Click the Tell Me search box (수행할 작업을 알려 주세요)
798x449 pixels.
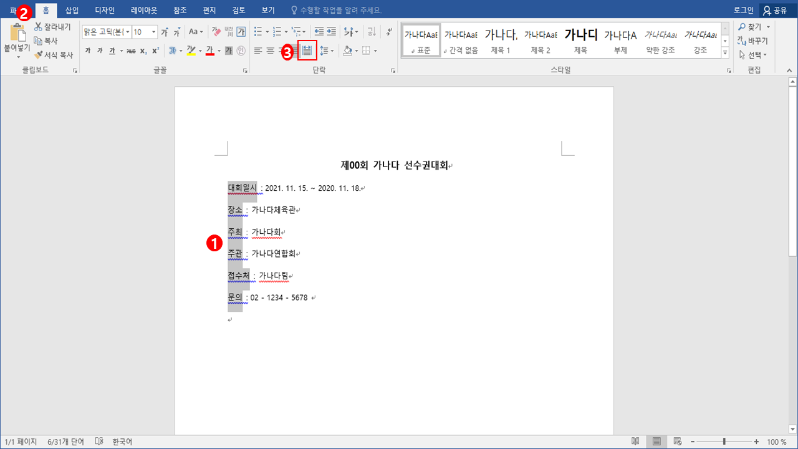[x=337, y=10]
